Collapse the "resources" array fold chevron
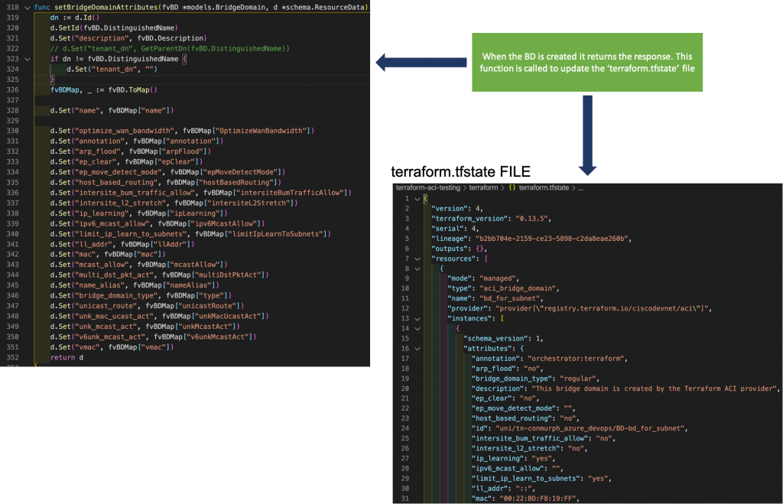Screen dimensions: 783x504 pos(417,259)
